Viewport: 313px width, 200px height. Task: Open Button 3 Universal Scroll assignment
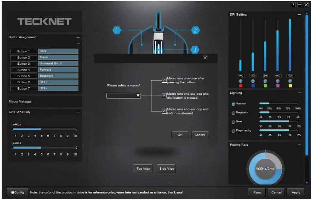pyautogui.click(x=58, y=64)
